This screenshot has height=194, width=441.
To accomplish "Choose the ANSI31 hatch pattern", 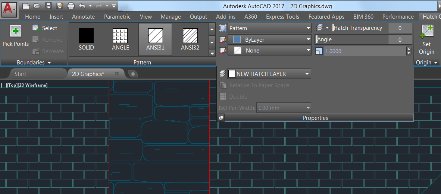I will tap(155, 39).
